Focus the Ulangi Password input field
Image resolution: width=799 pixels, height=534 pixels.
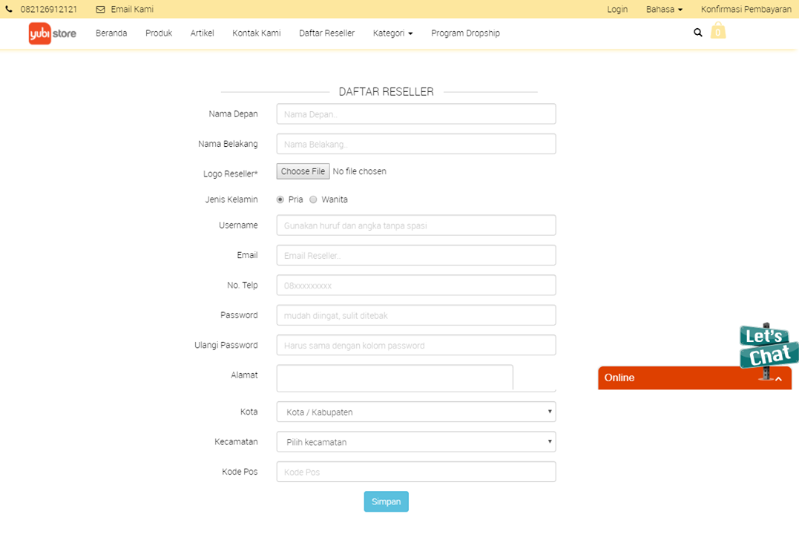click(x=415, y=346)
